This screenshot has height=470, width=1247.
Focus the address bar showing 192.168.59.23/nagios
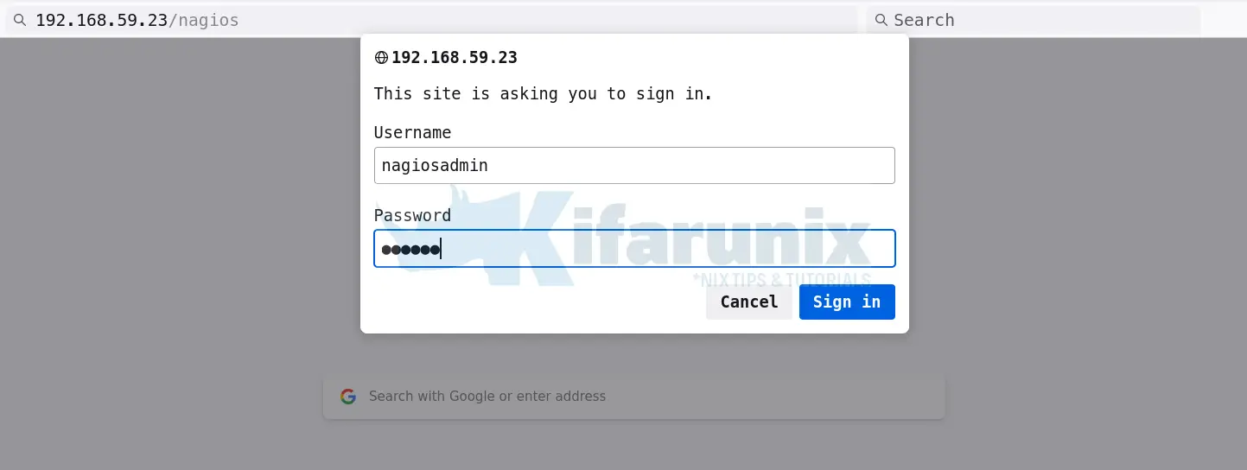coord(432,20)
